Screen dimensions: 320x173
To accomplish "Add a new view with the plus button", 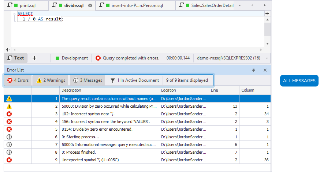I will (x=34, y=58).
